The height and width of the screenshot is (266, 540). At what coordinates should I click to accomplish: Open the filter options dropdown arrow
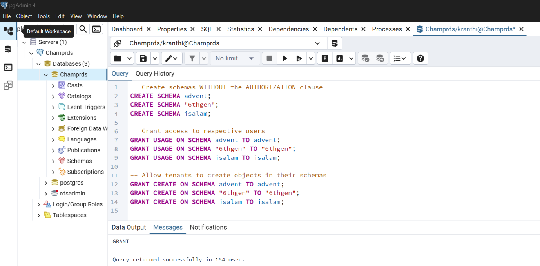click(204, 58)
